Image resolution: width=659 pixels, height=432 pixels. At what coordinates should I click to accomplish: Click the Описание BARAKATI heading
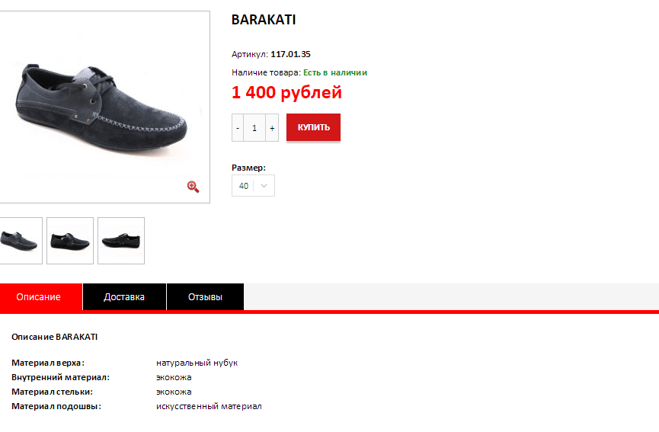click(x=55, y=337)
